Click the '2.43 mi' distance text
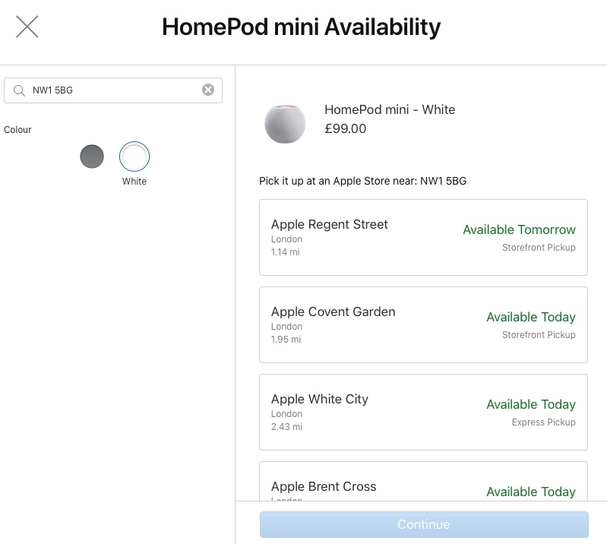607x544 pixels. pos(286,427)
